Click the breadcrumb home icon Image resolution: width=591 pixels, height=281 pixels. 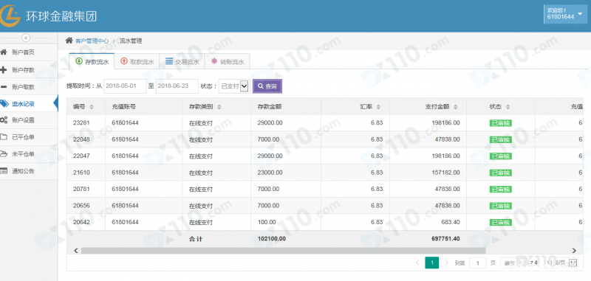click(69, 41)
